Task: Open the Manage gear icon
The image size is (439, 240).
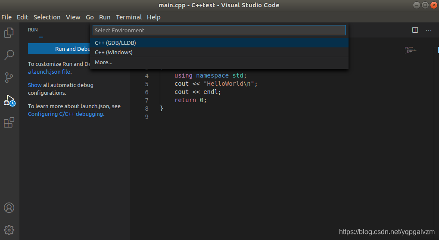Action: point(9,230)
